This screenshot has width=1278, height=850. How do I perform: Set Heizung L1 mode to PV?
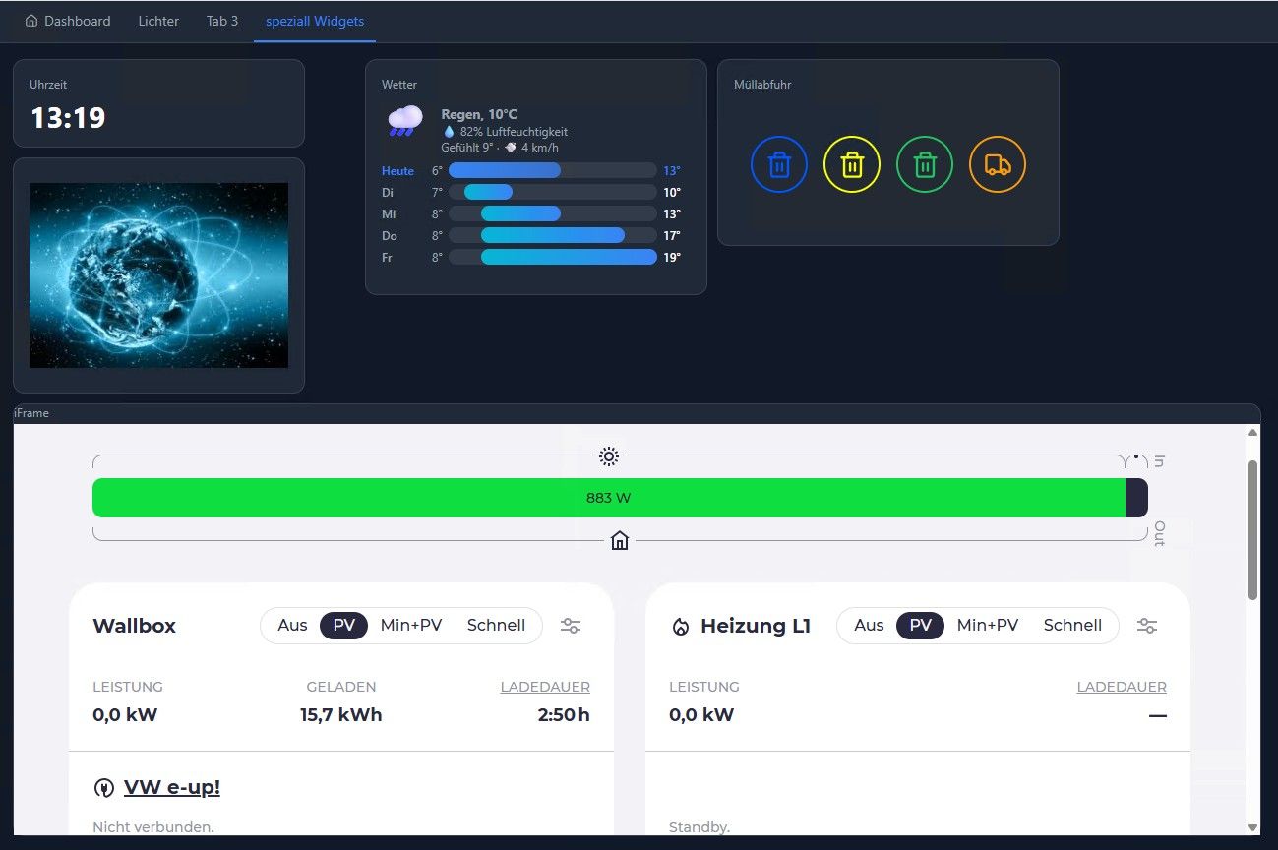click(921, 626)
